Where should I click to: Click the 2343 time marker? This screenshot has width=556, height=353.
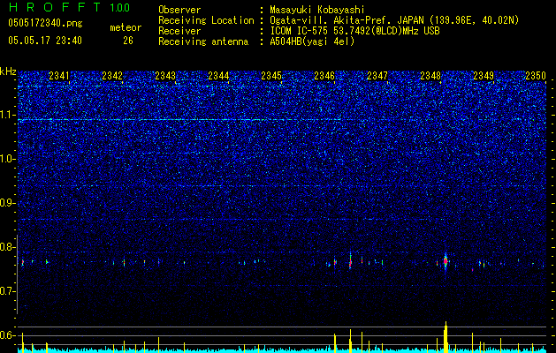pyautogui.click(x=165, y=76)
